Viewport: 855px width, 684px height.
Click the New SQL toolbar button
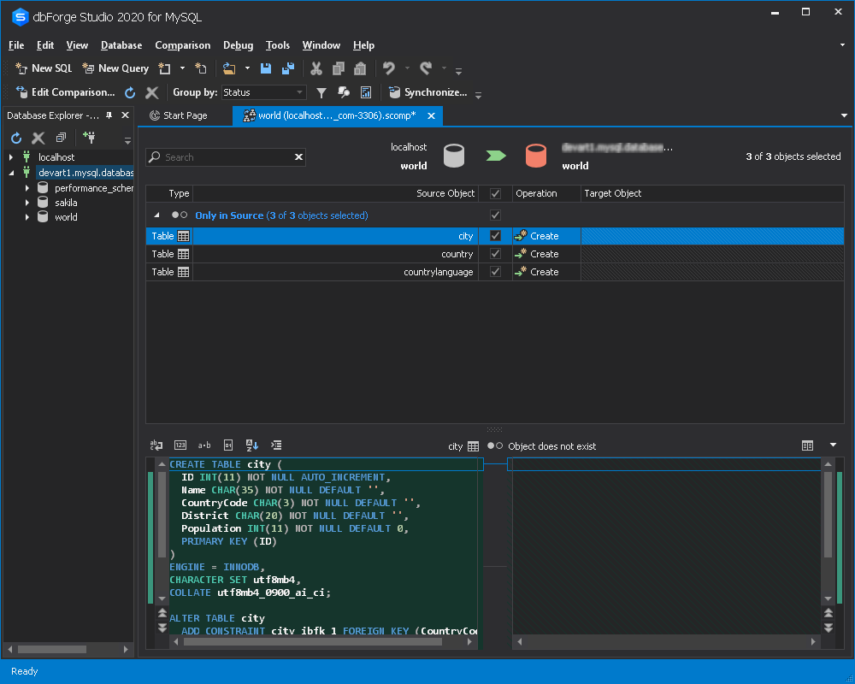44,68
